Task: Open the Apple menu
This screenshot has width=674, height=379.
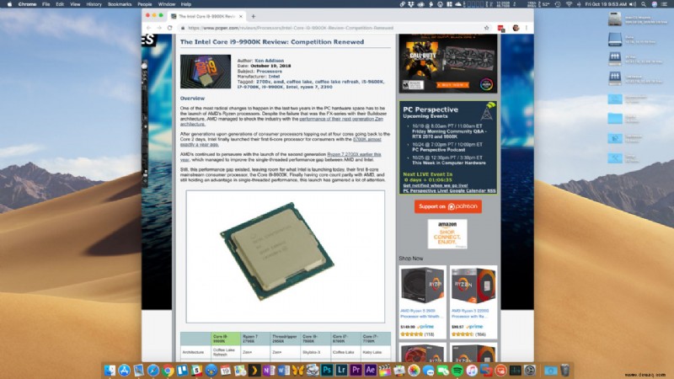Action: [x=9, y=4]
